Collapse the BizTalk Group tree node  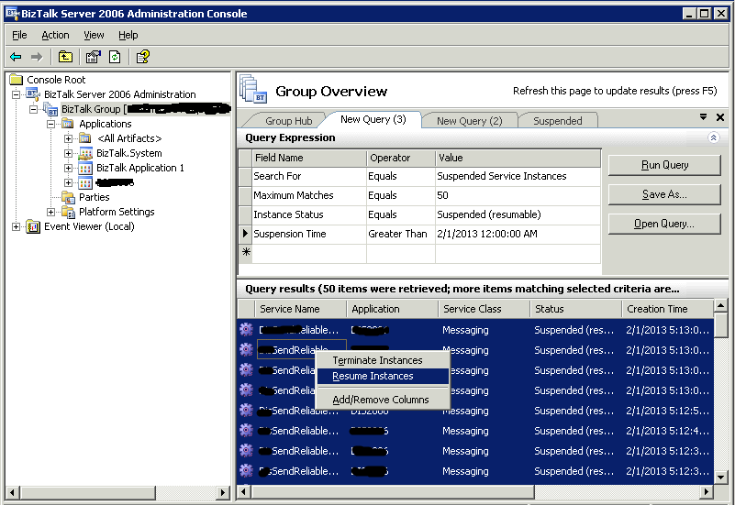tap(33, 109)
